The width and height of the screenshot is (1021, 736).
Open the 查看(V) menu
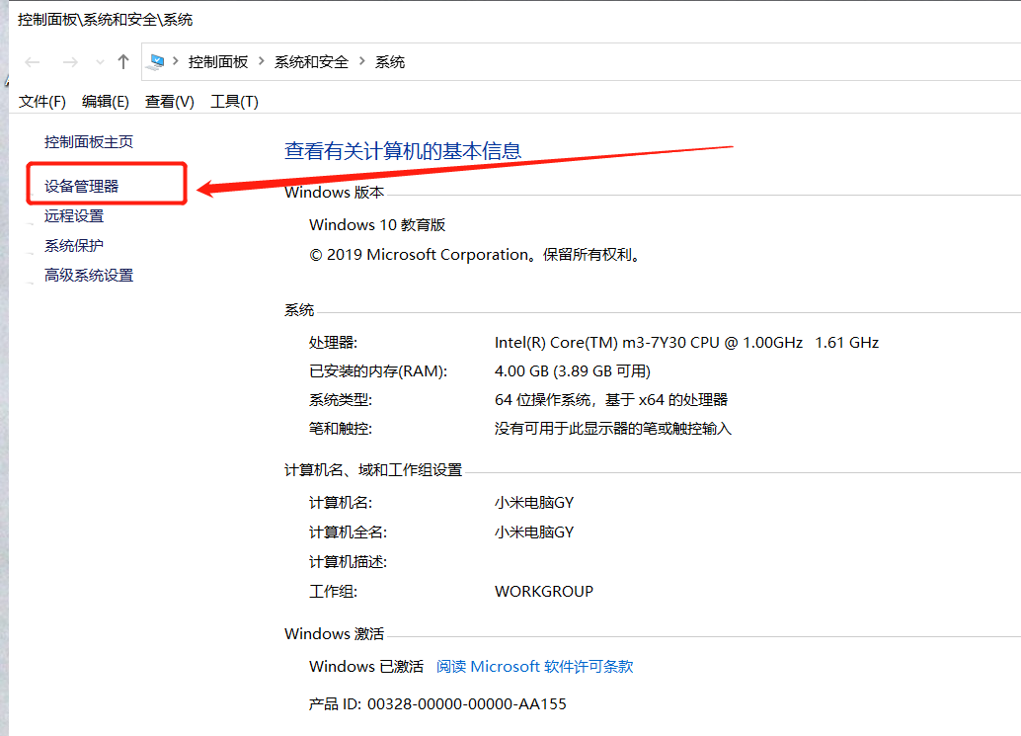pyautogui.click(x=168, y=101)
